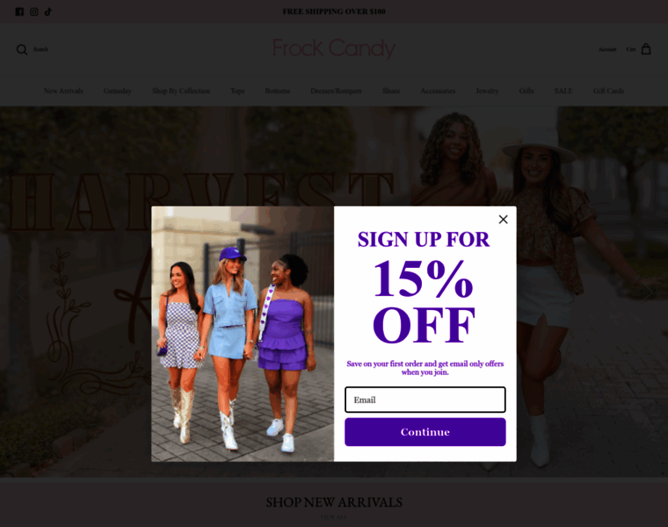Expand Shop By Collection menu
The height and width of the screenshot is (527, 668).
(181, 90)
